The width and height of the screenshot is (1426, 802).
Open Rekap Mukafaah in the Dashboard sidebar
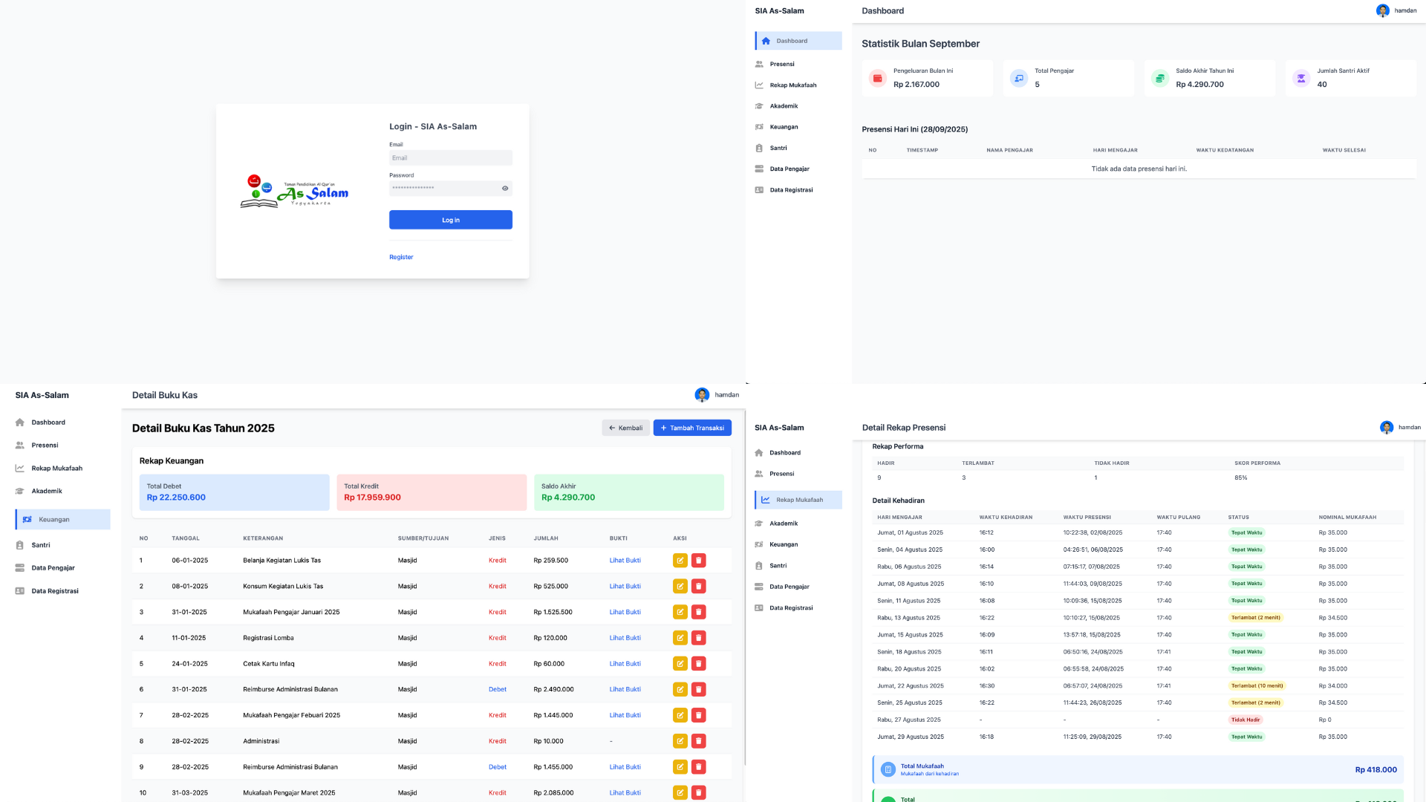(x=792, y=85)
